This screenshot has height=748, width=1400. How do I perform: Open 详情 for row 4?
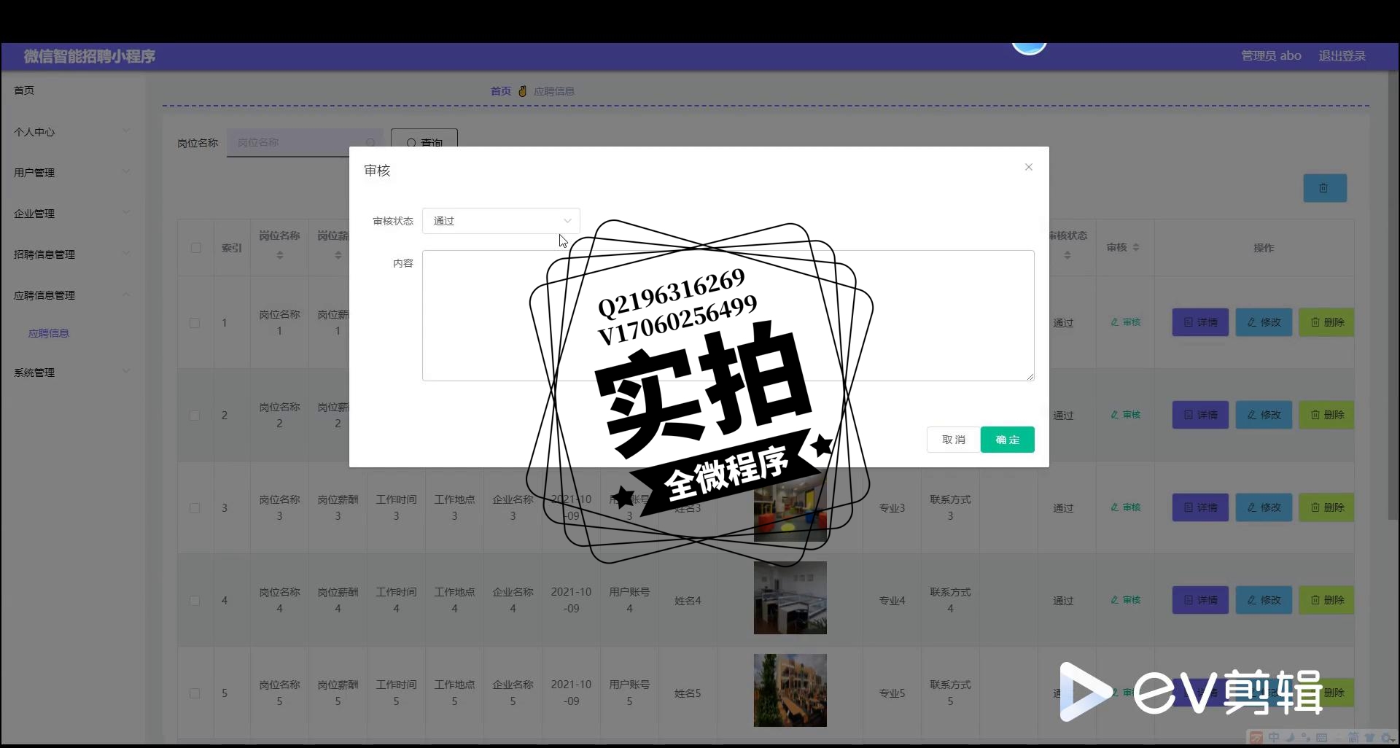click(1200, 600)
